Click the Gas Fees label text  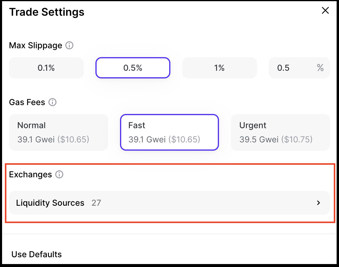point(27,102)
